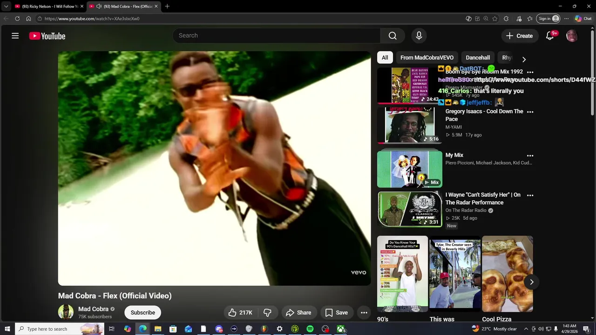The height and width of the screenshot is (335, 596).
Task: Close the Ricky Nelson tab
Action: pyautogui.click(x=81, y=6)
